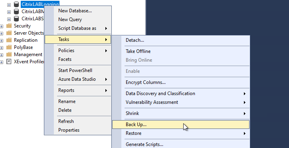Open the Policies submenu

point(78,51)
